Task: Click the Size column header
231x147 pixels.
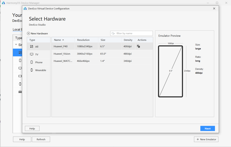Action: tap(110, 40)
